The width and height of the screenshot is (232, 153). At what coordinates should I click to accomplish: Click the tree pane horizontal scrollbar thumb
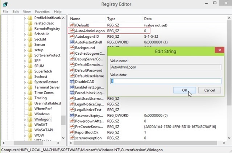[28, 143]
